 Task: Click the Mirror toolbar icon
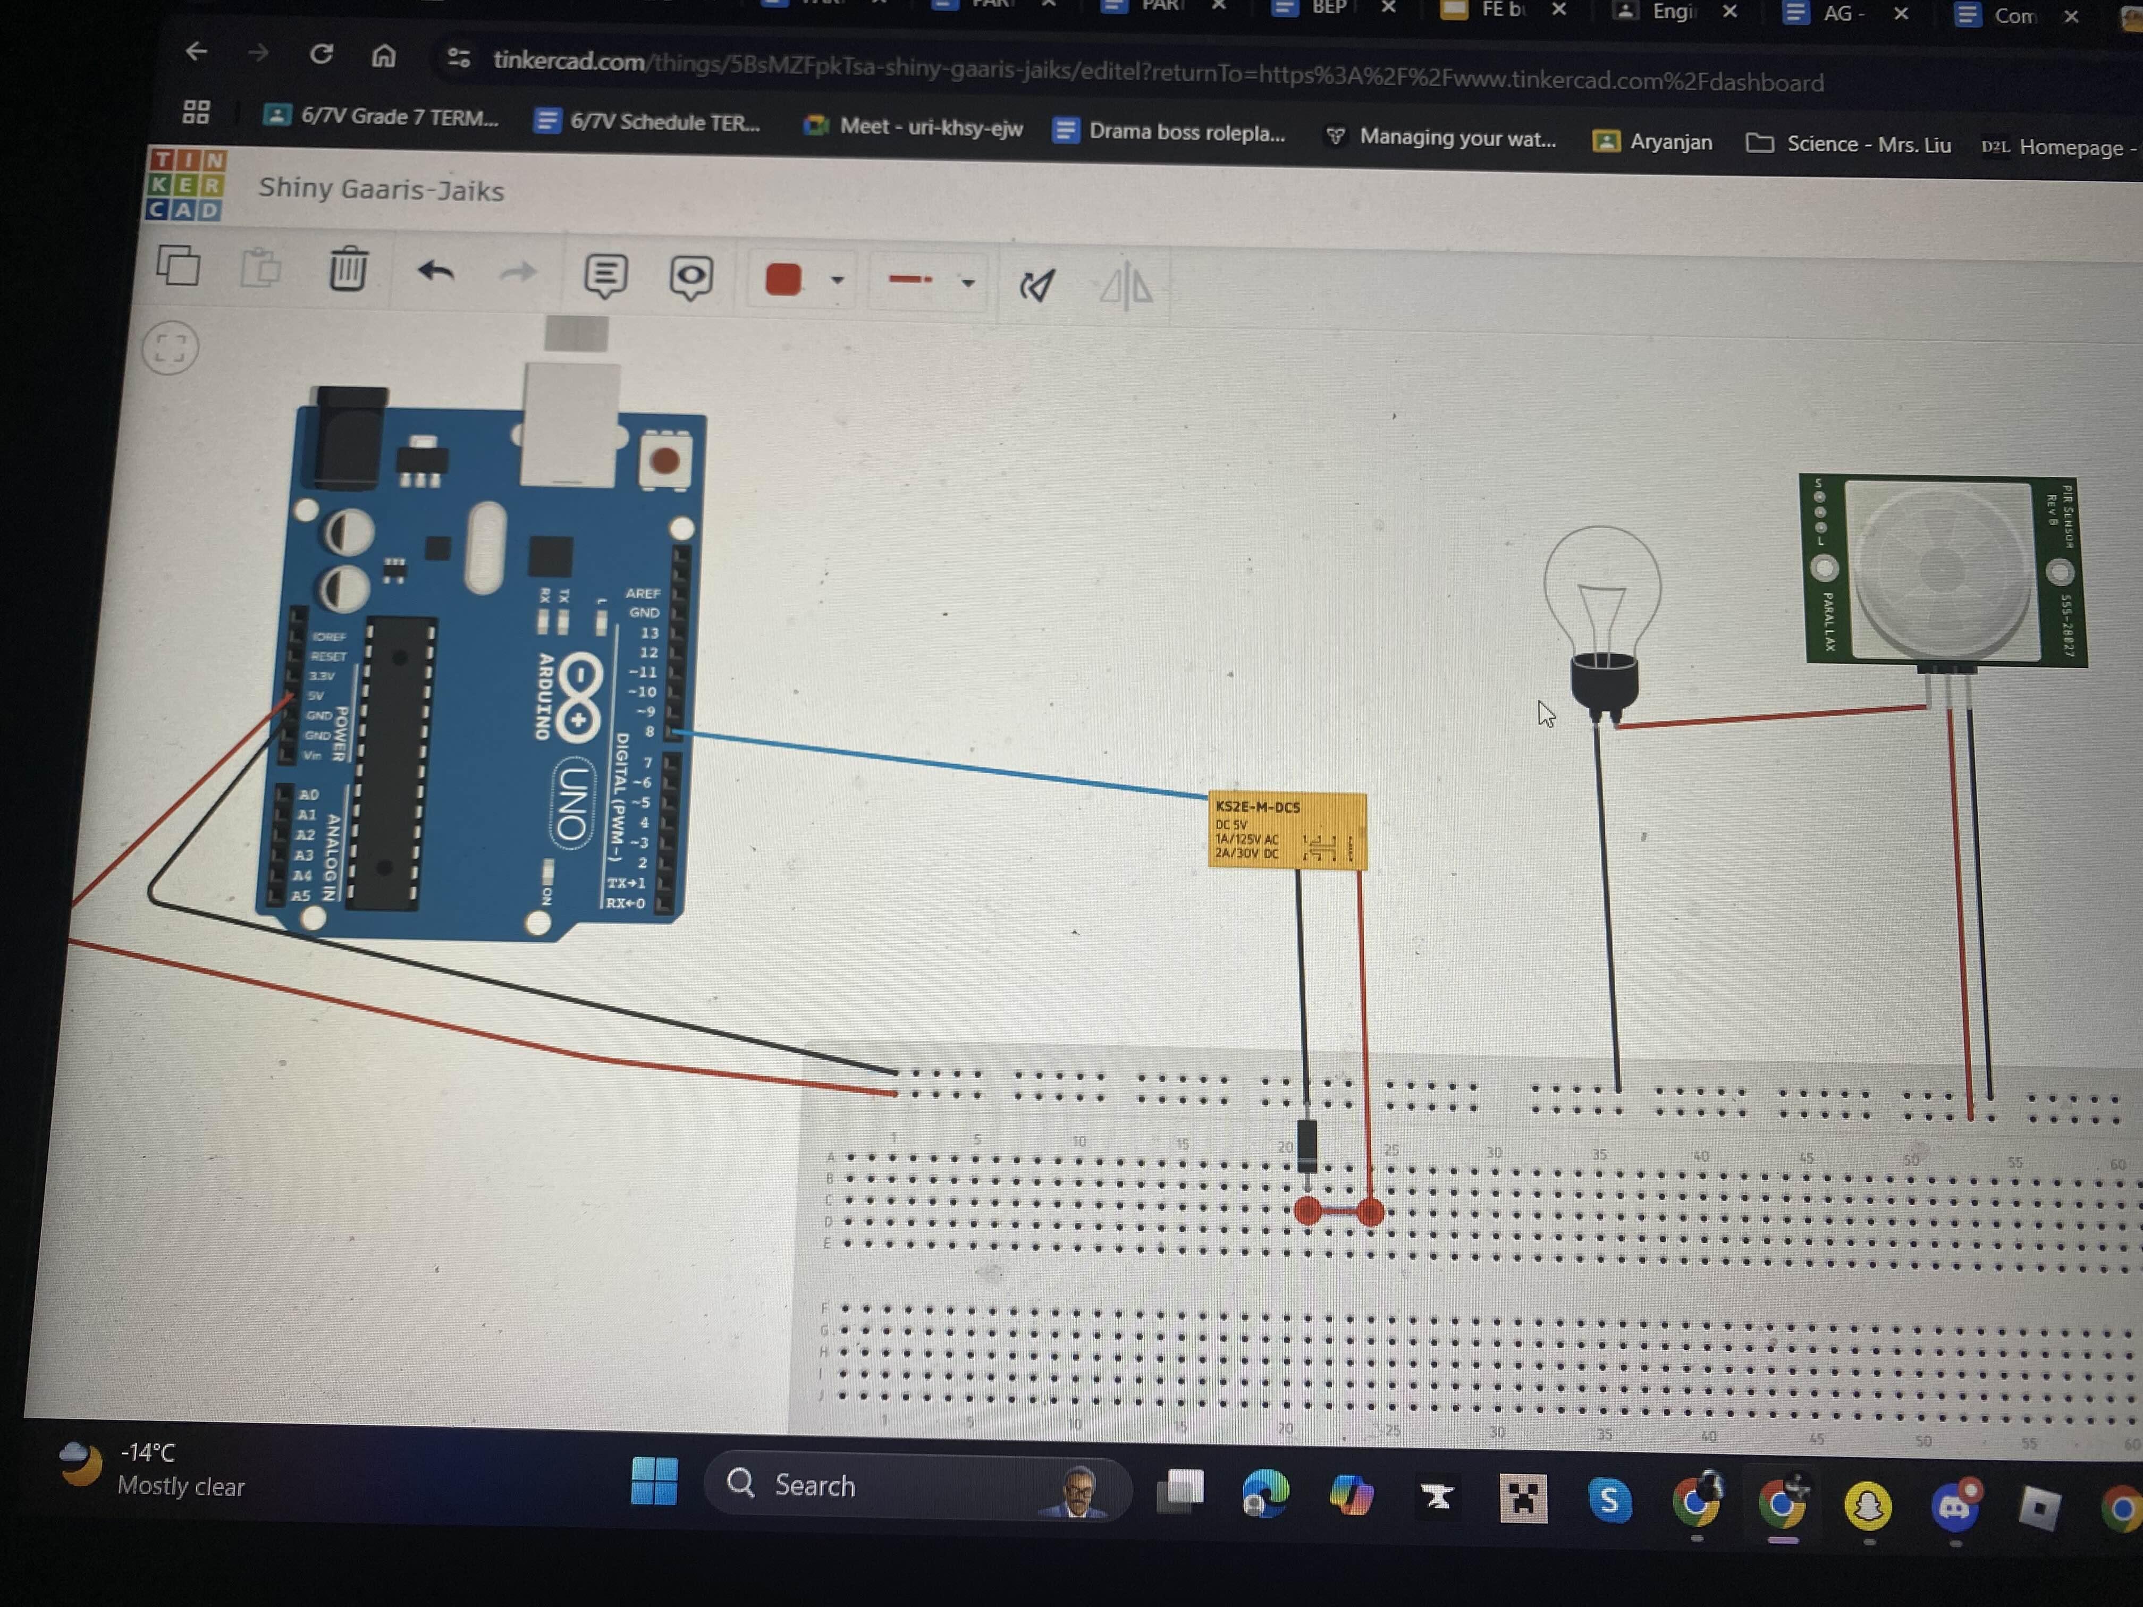click(x=1126, y=287)
